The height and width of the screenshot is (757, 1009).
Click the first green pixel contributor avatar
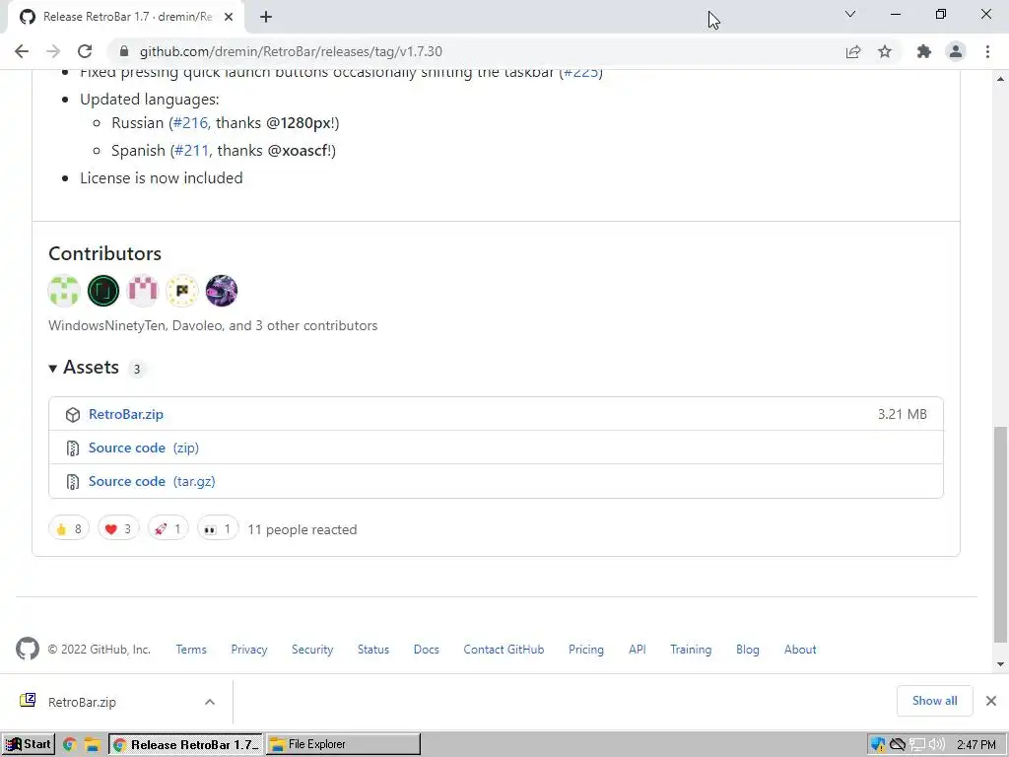tap(64, 291)
